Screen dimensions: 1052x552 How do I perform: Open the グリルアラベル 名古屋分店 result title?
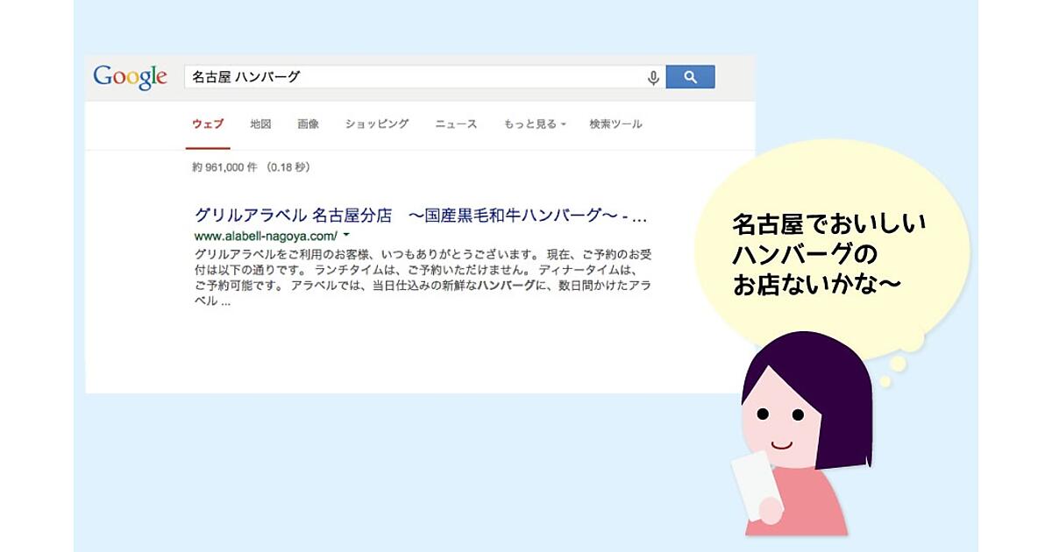tap(420, 216)
